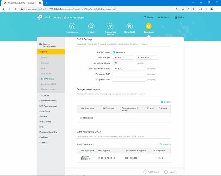Click the IP pool end field 192.168.0.253
The width and height of the screenshot is (221, 176).
click(x=147, y=58)
